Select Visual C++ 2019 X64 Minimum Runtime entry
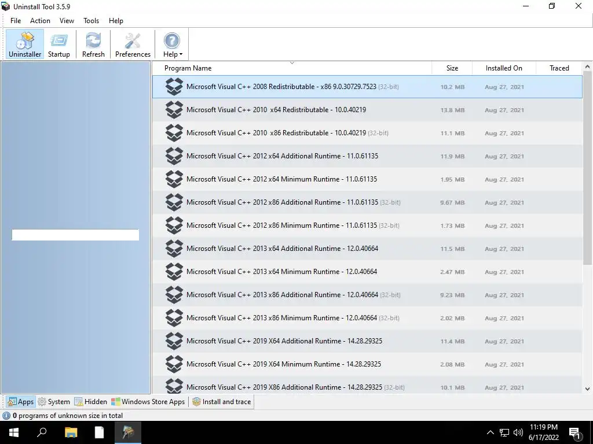The width and height of the screenshot is (593, 444). (x=367, y=364)
